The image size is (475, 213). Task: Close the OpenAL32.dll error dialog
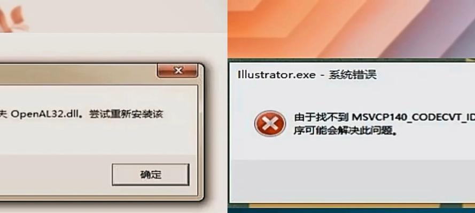(x=177, y=71)
